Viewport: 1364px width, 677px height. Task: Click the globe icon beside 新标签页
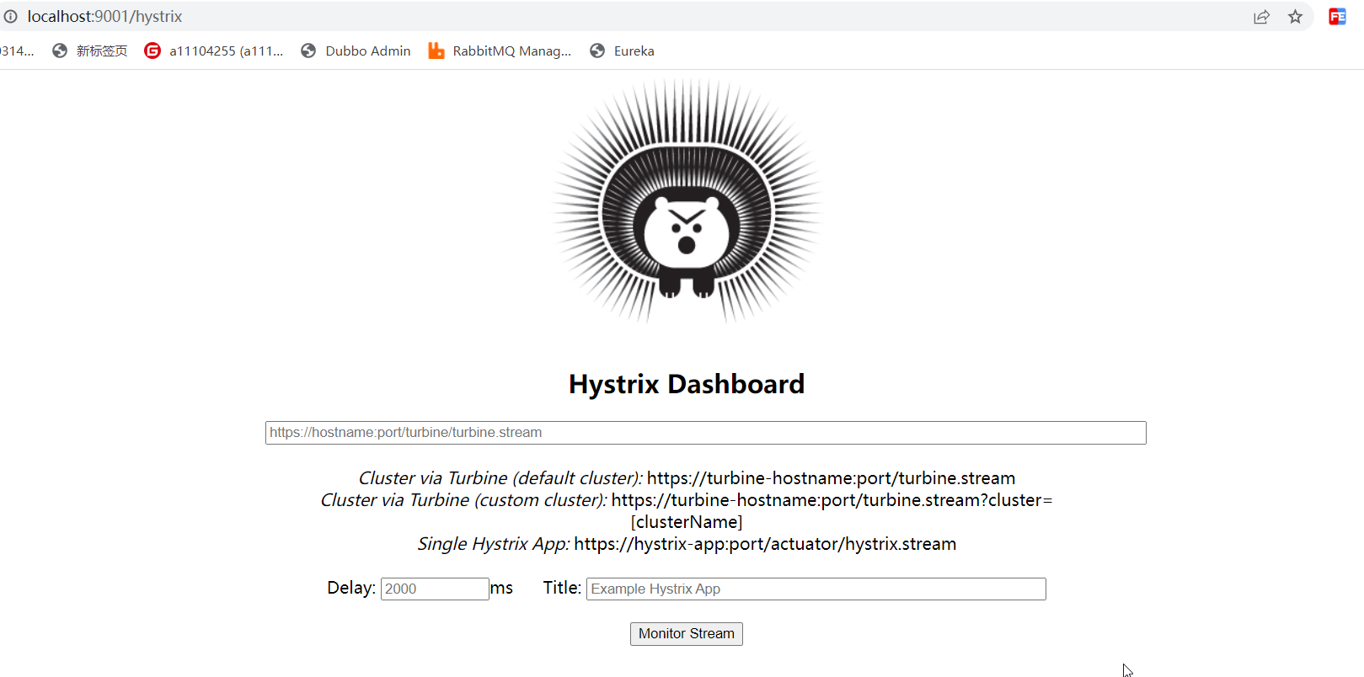[60, 51]
